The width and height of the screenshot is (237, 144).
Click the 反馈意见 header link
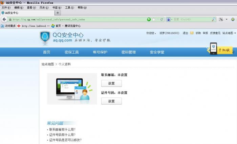tap(215, 33)
